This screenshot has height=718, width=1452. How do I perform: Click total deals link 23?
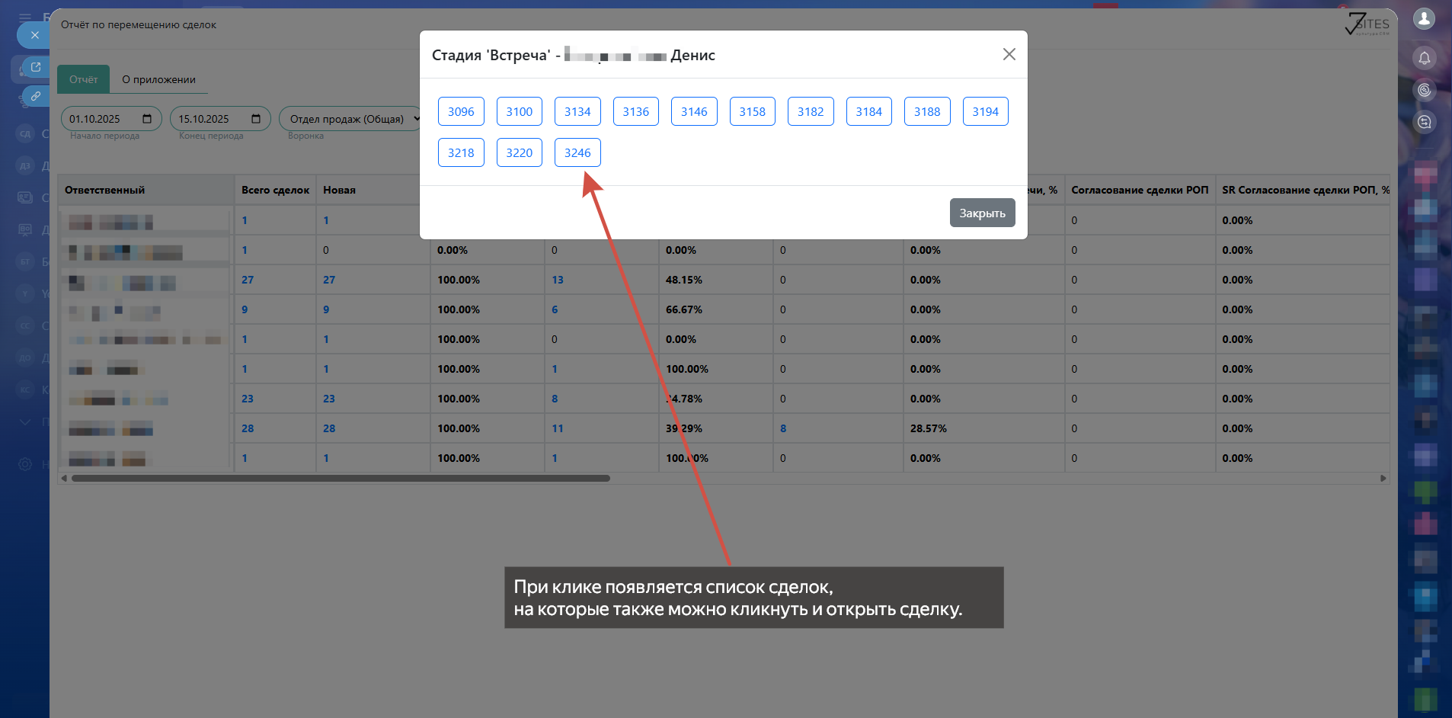tap(248, 399)
